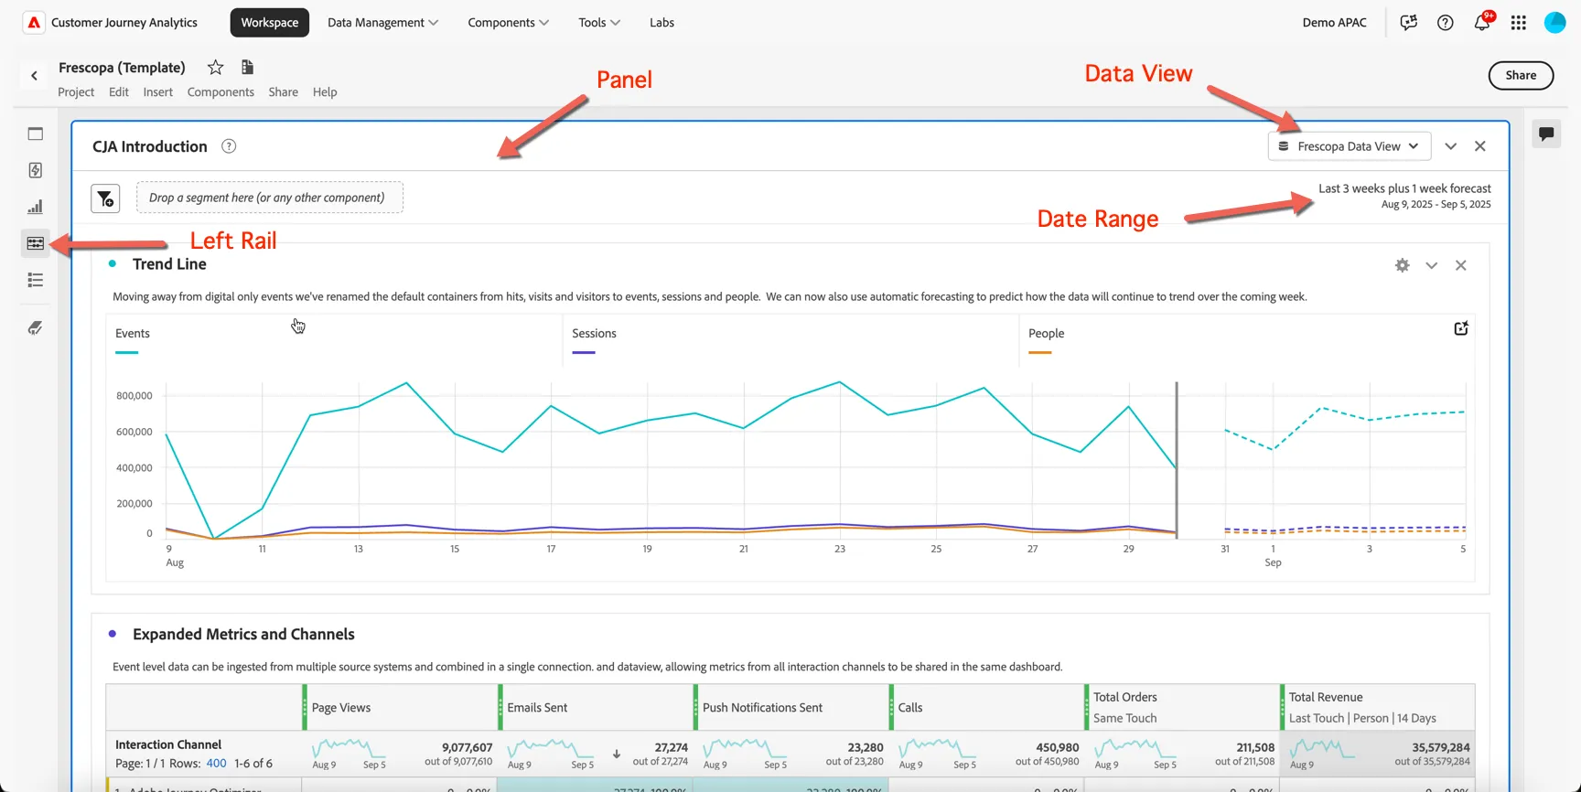Click the segment filter icon
Viewport: 1581px width, 792px height.
105,198
